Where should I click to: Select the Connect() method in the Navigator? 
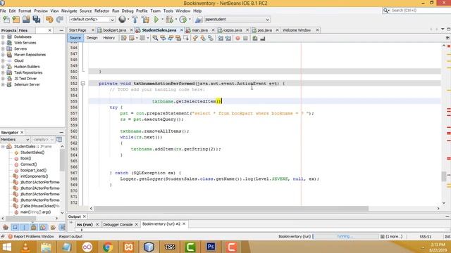pos(28,164)
